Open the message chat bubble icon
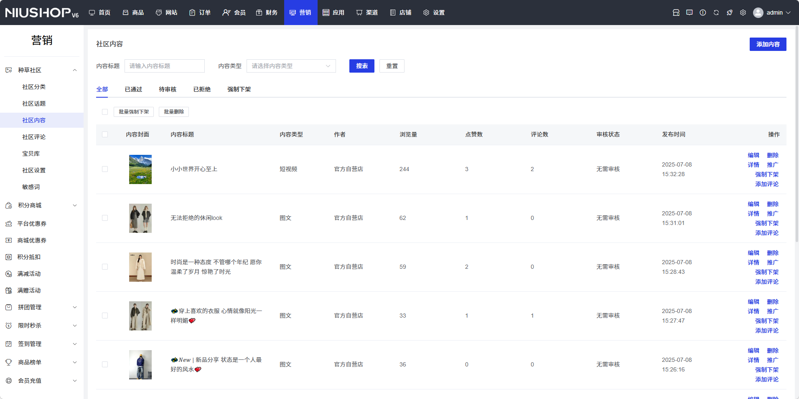The image size is (799, 399). 689,13
